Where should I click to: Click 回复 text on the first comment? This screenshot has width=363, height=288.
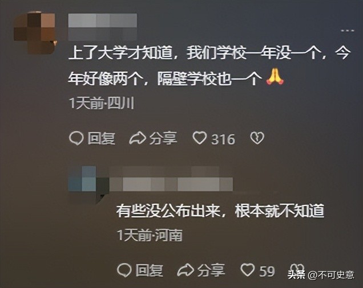coord(102,138)
